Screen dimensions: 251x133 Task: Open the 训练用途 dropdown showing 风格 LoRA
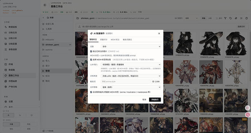131,76
